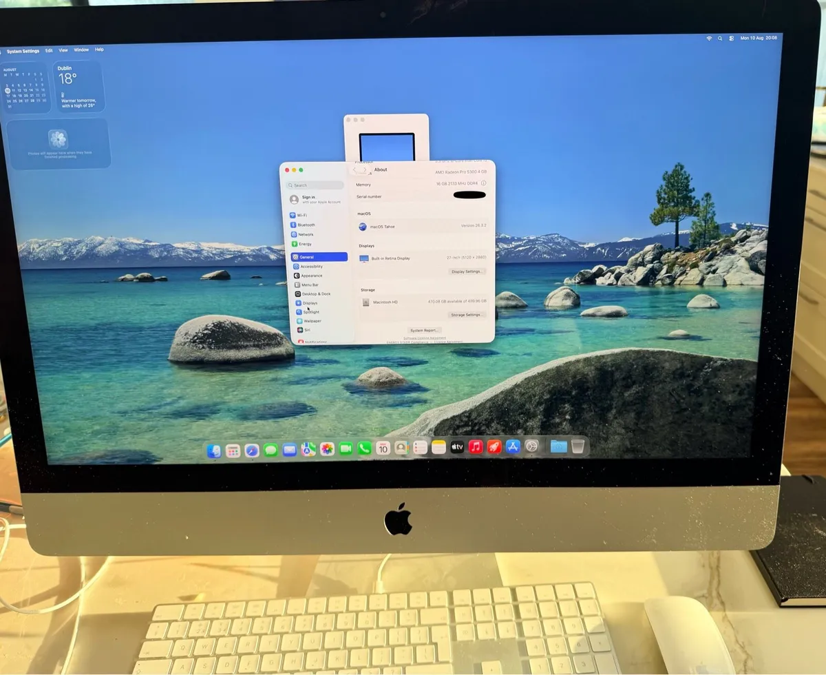826x675 pixels.
Task: Launch Safari from the Dock
Action: 252,450
